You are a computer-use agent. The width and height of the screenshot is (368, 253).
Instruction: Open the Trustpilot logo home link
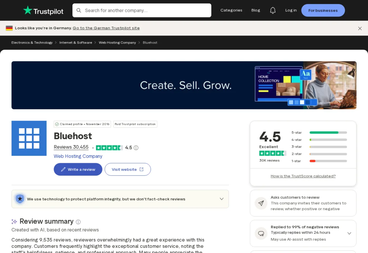coord(43,10)
